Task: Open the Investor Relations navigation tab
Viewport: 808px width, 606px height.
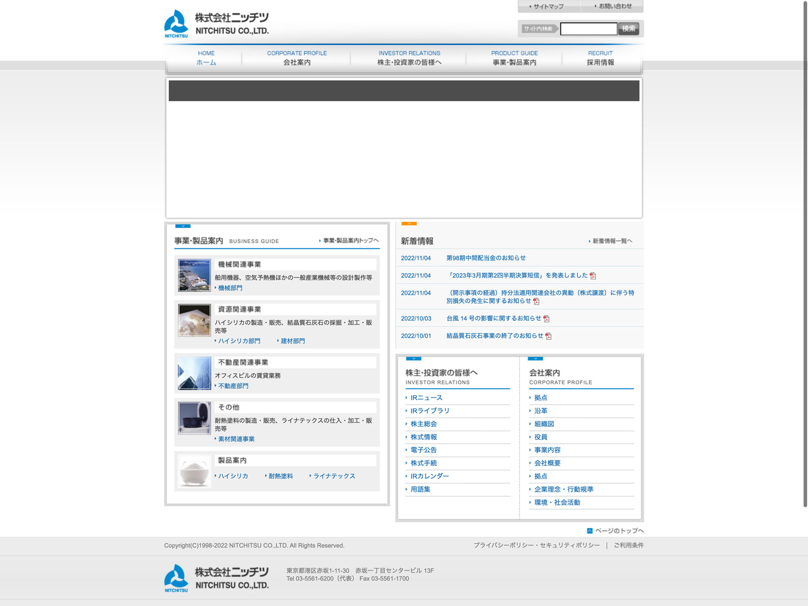Action: (409, 58)
